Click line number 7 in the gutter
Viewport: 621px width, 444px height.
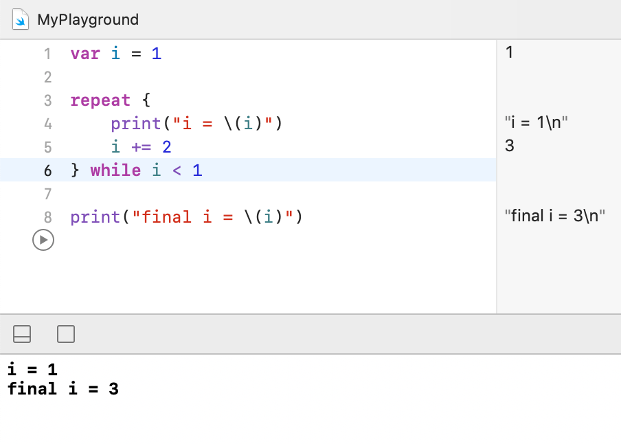pyautogui.click(x=47, y=195)
